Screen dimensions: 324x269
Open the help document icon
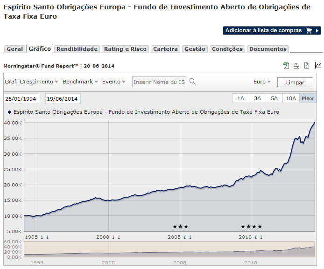pos(307,66)
